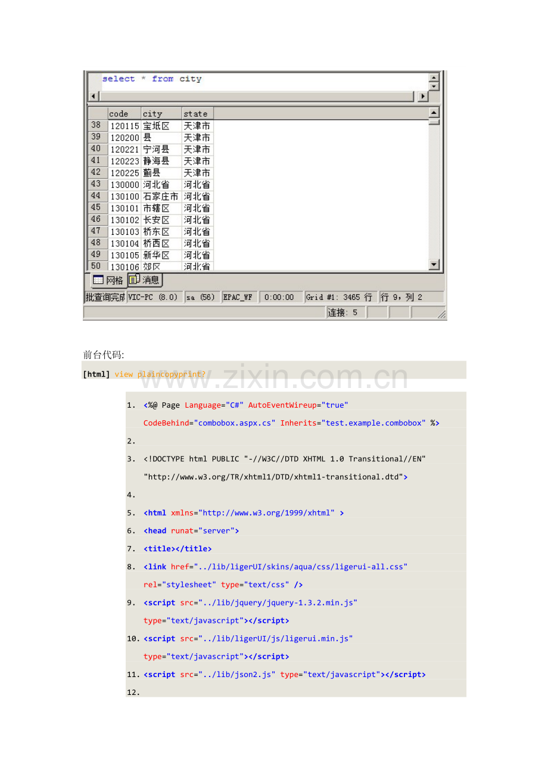Switch to the 网格 results tab

tap(108, 280)
